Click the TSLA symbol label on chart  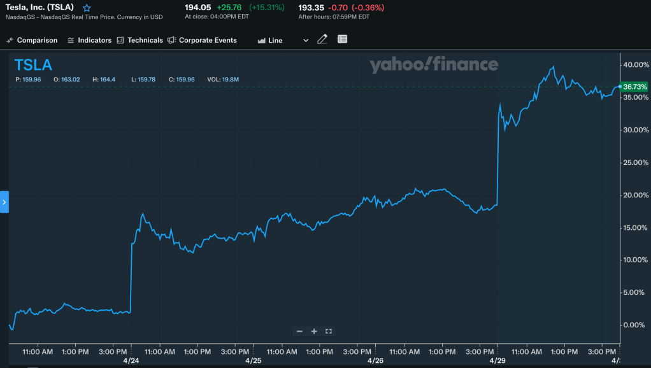click(33, 64)
